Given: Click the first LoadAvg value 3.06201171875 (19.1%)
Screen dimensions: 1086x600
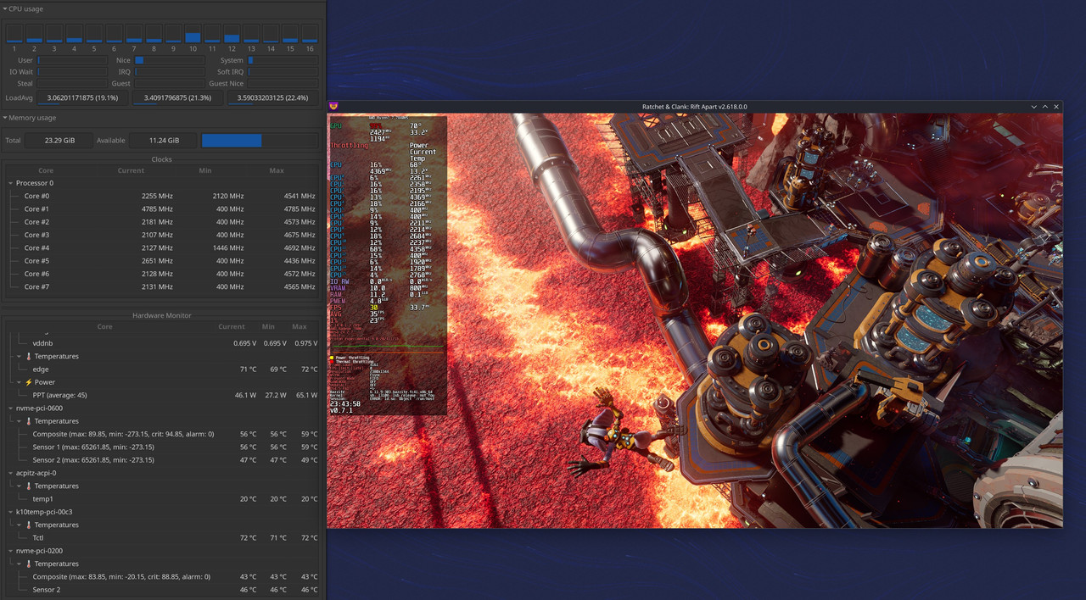Looking at the screenshot, I should (82, 98).
